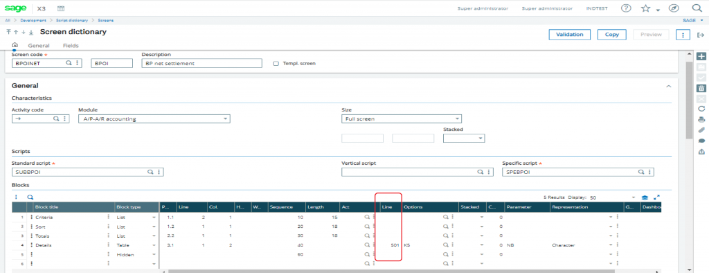Click the Screens breadcrumb
This screenshot has width=709, height=273.
pos(106,20)
